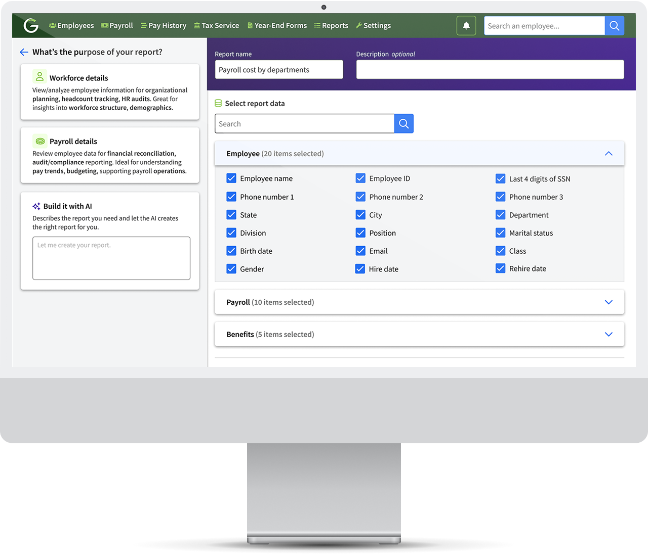Toggle the Gender checkbox
Screen dimensions: 648x554
[231, 269]
